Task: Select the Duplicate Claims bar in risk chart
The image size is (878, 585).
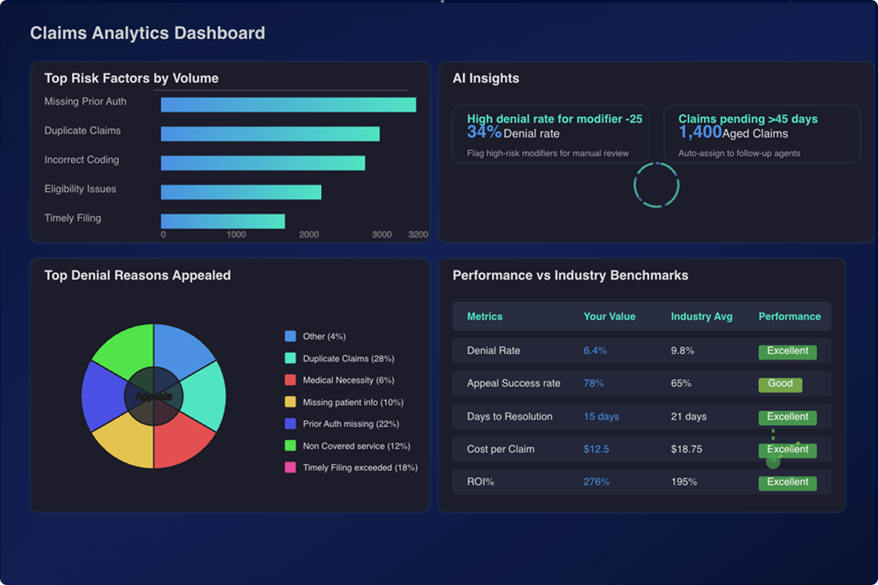Action: point(271,133)
